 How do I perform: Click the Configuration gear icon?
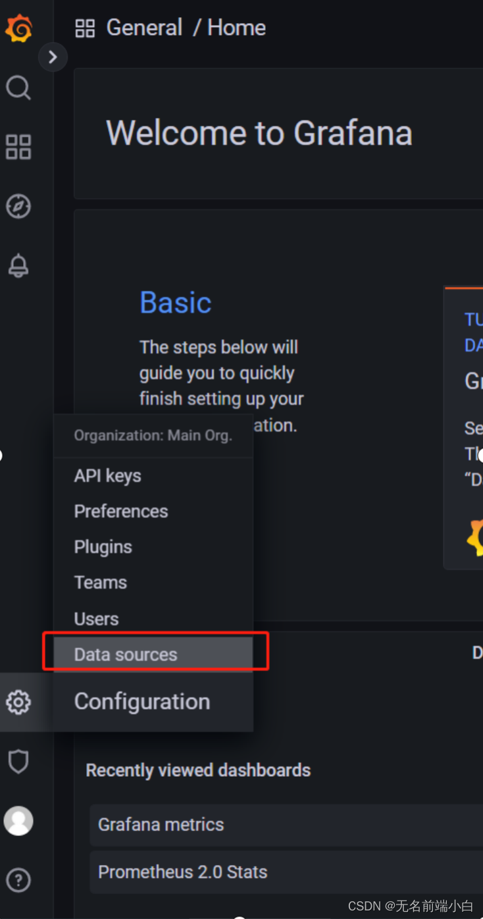[x=18, y=702]
